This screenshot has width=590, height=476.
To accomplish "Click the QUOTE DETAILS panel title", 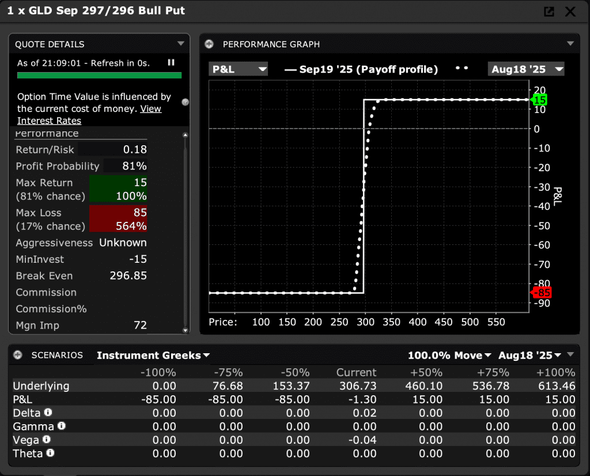I will pos(50,44).
